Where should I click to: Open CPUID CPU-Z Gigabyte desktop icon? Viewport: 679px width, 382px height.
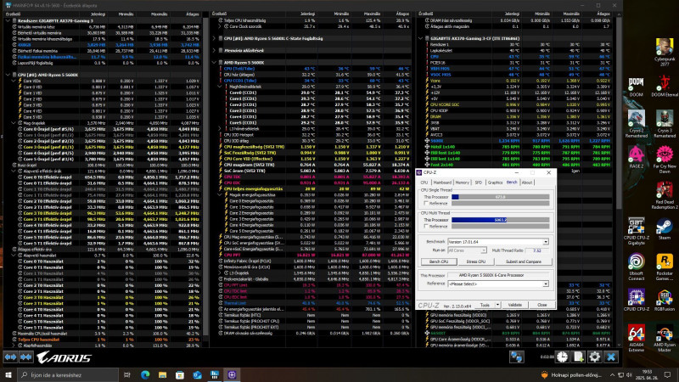pos(636,232)
